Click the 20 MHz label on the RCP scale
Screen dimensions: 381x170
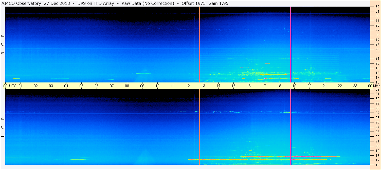coord(377,63)
